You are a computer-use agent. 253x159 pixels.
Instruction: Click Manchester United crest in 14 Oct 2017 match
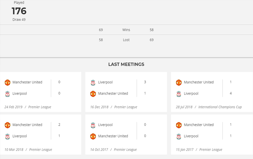pyautogui.click(x=93, y=136)
